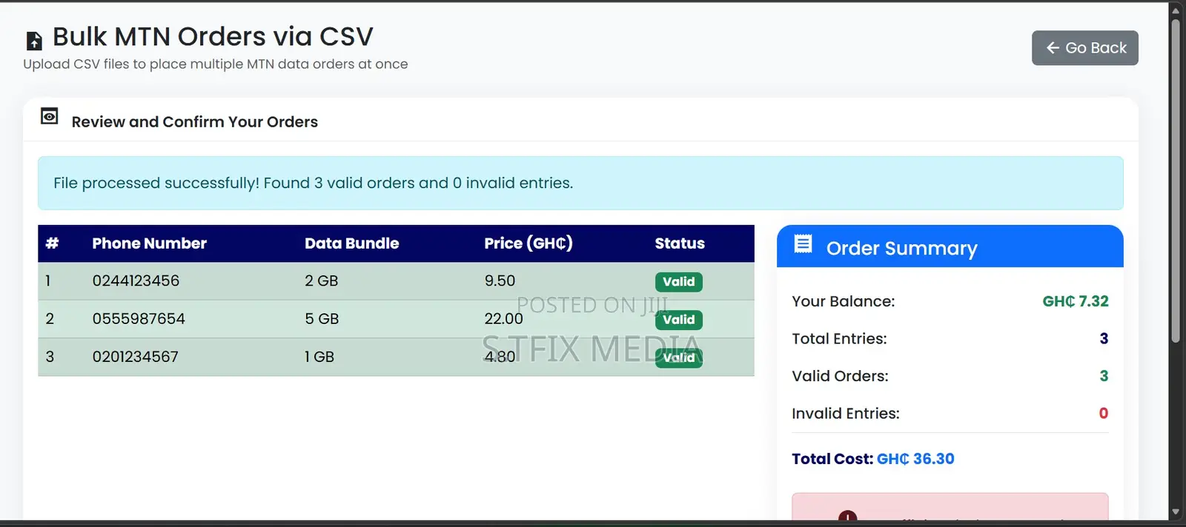Click the # column header
This screenshot has width=1186, height=527.
(52, 244)
